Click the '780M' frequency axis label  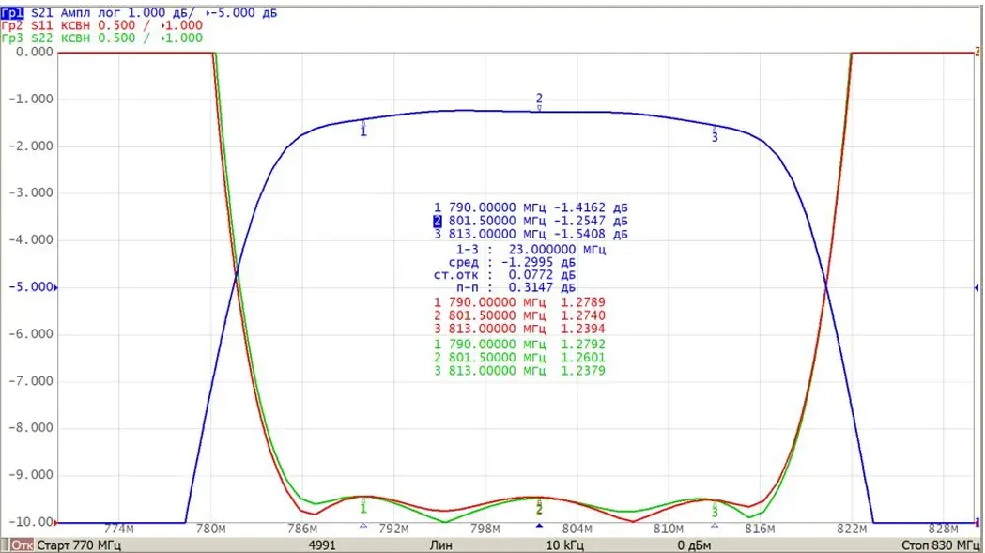tap(210, 530)
